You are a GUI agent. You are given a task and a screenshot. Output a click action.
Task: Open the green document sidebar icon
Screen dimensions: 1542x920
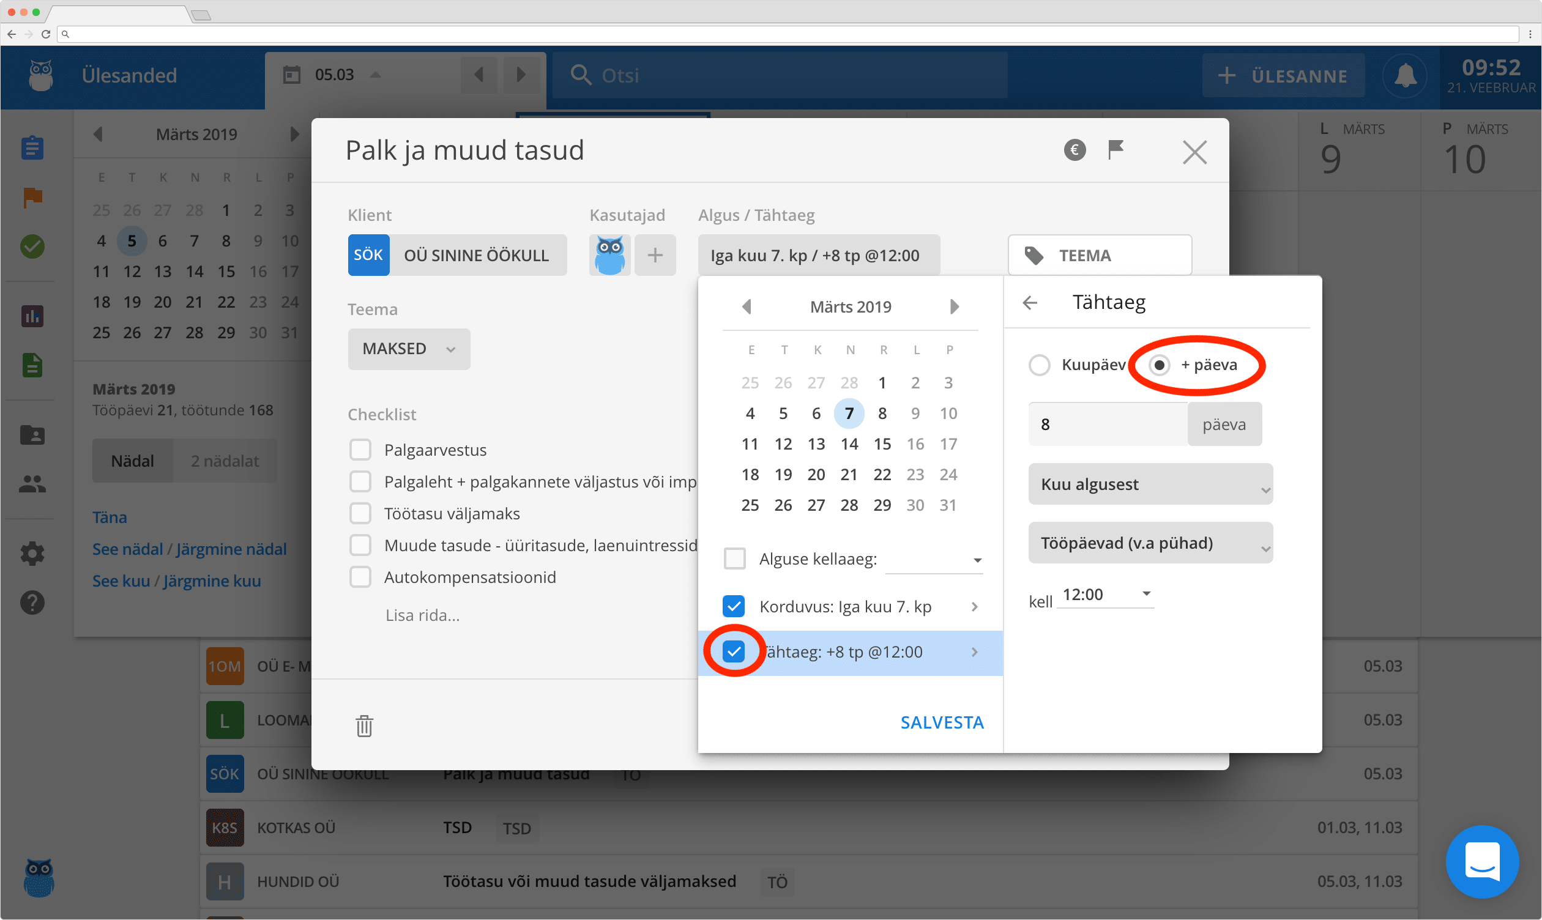click(32, 366)
